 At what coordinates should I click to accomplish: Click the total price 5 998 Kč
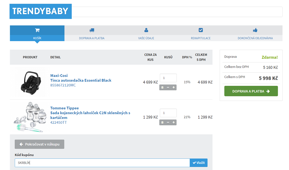point(268,78)
